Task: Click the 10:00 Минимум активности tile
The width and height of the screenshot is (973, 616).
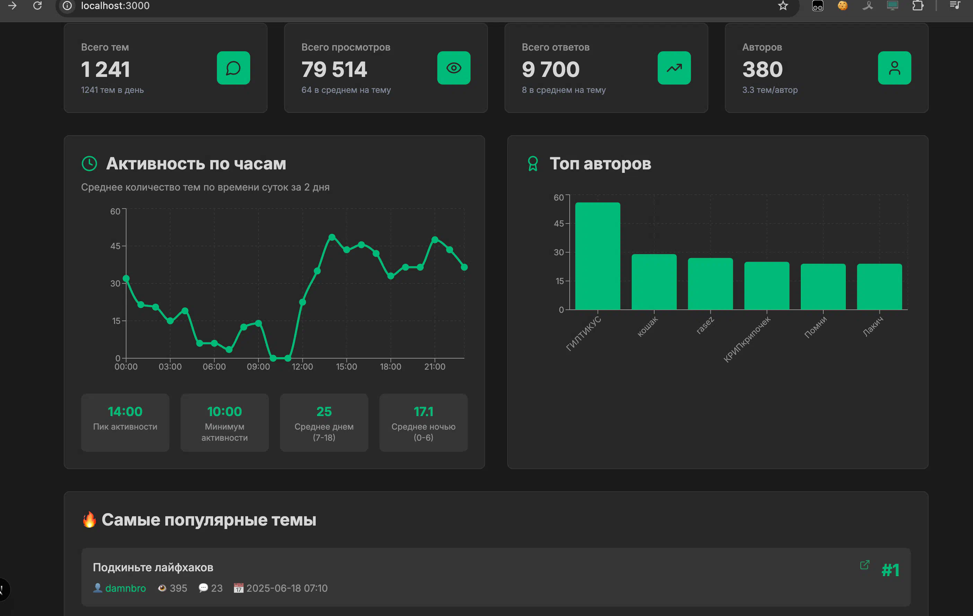Action: click(x=225, y=423)
